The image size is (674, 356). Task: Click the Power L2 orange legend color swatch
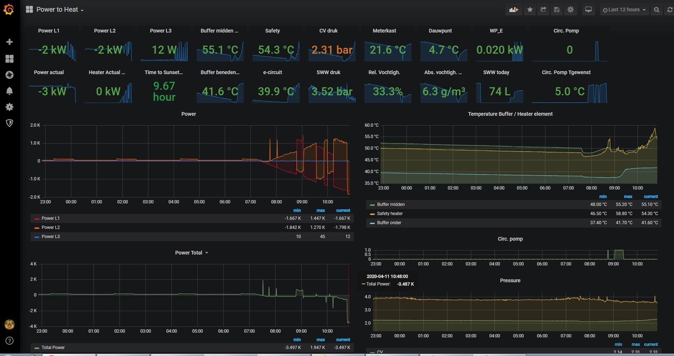(x=37, y=228)
